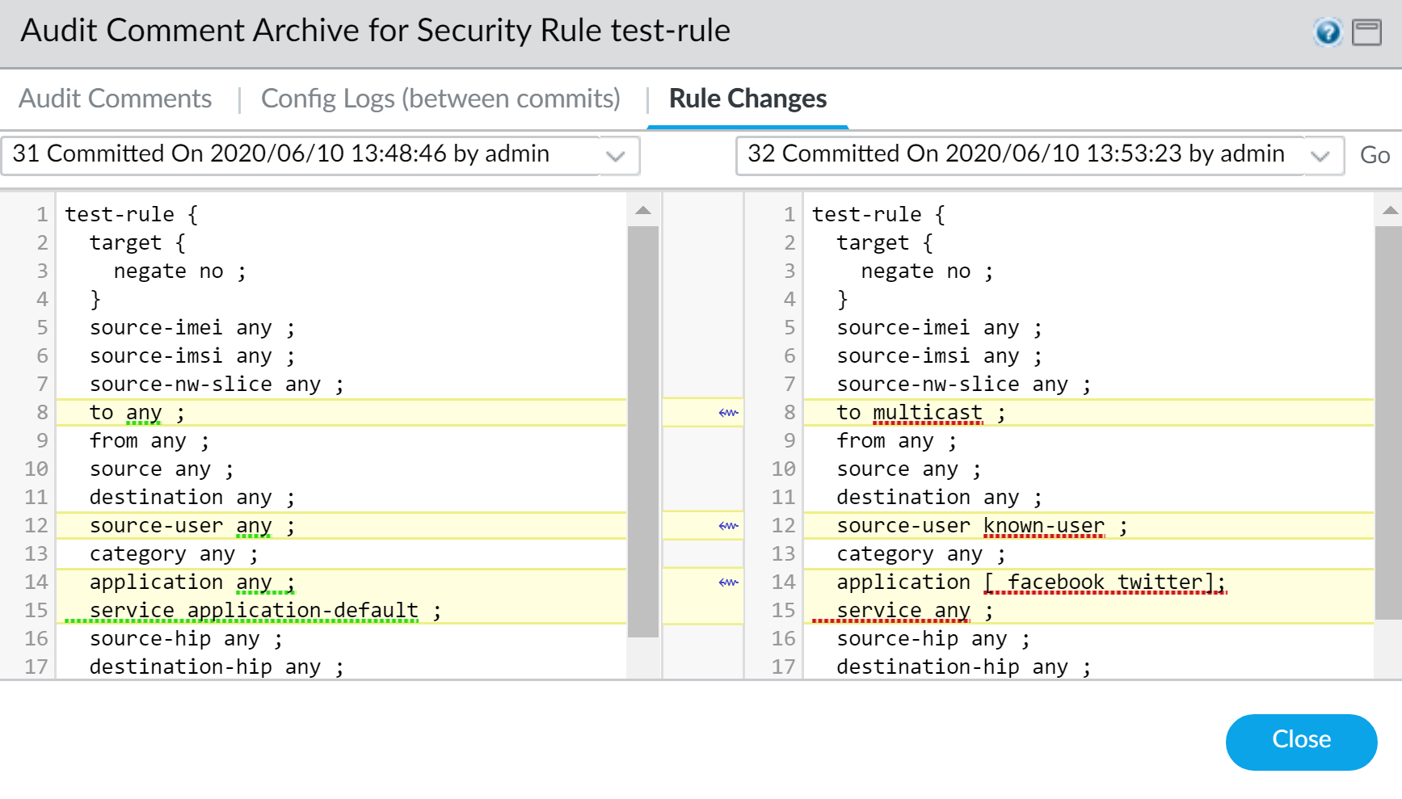This screenshot has height=799, width=1402.
Task: Open the help icon in title bar
Action: point(1328,32)
